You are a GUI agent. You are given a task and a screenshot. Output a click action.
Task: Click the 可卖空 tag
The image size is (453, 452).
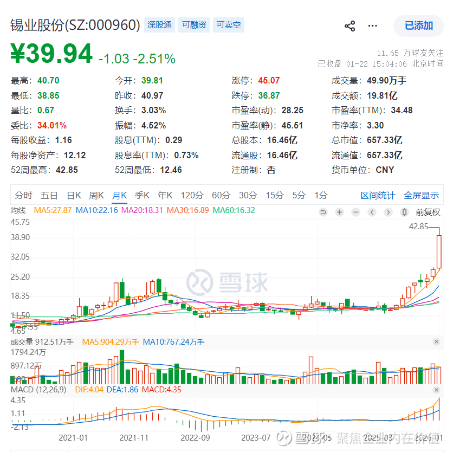(229, 25)
